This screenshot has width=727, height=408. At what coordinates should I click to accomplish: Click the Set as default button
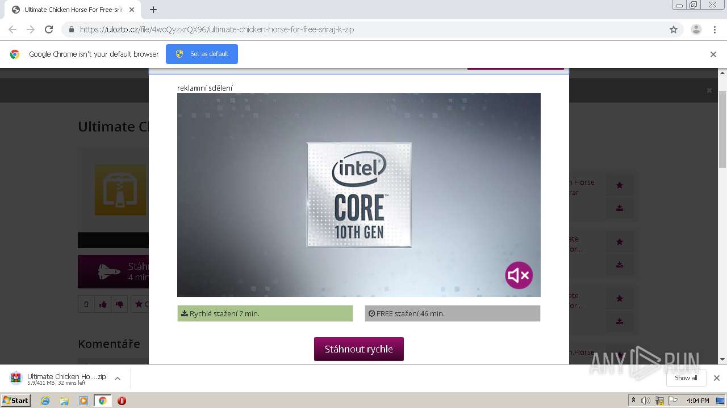point(202,54)
